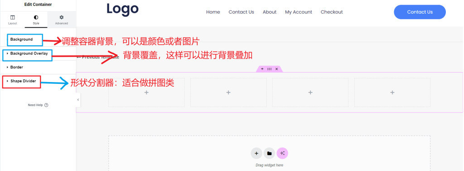Image resolution: width=464 pixels, height=171 pixels.
Task: Add widget in the first column placeholder
Action: tap(146, 93)
